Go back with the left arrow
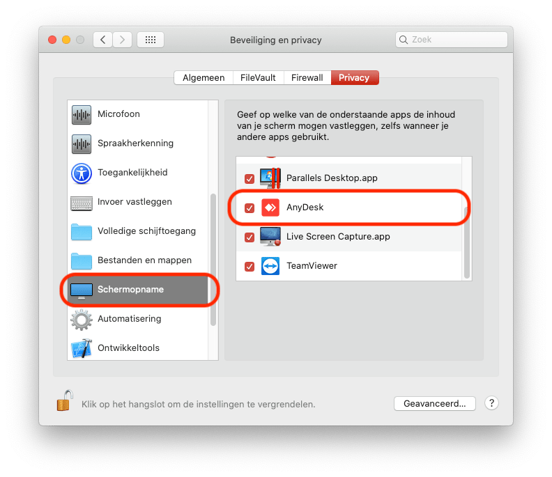The height and width of the screenshot is (477, 552). [x=102, y=40]
